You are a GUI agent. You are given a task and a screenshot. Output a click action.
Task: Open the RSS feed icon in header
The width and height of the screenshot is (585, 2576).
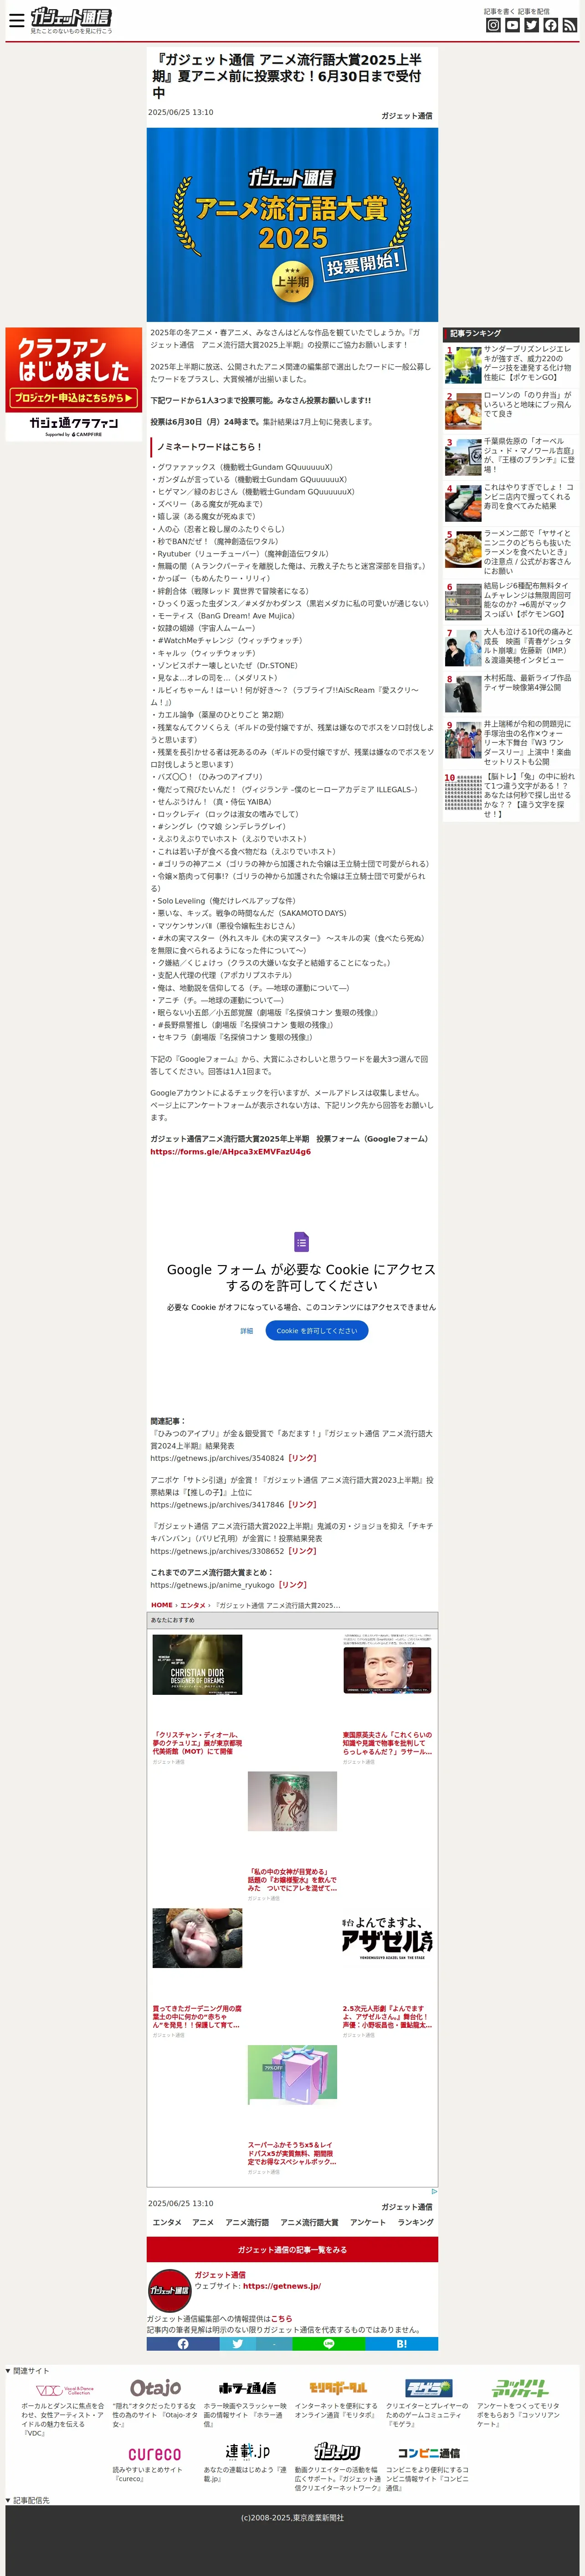[569, 25]
